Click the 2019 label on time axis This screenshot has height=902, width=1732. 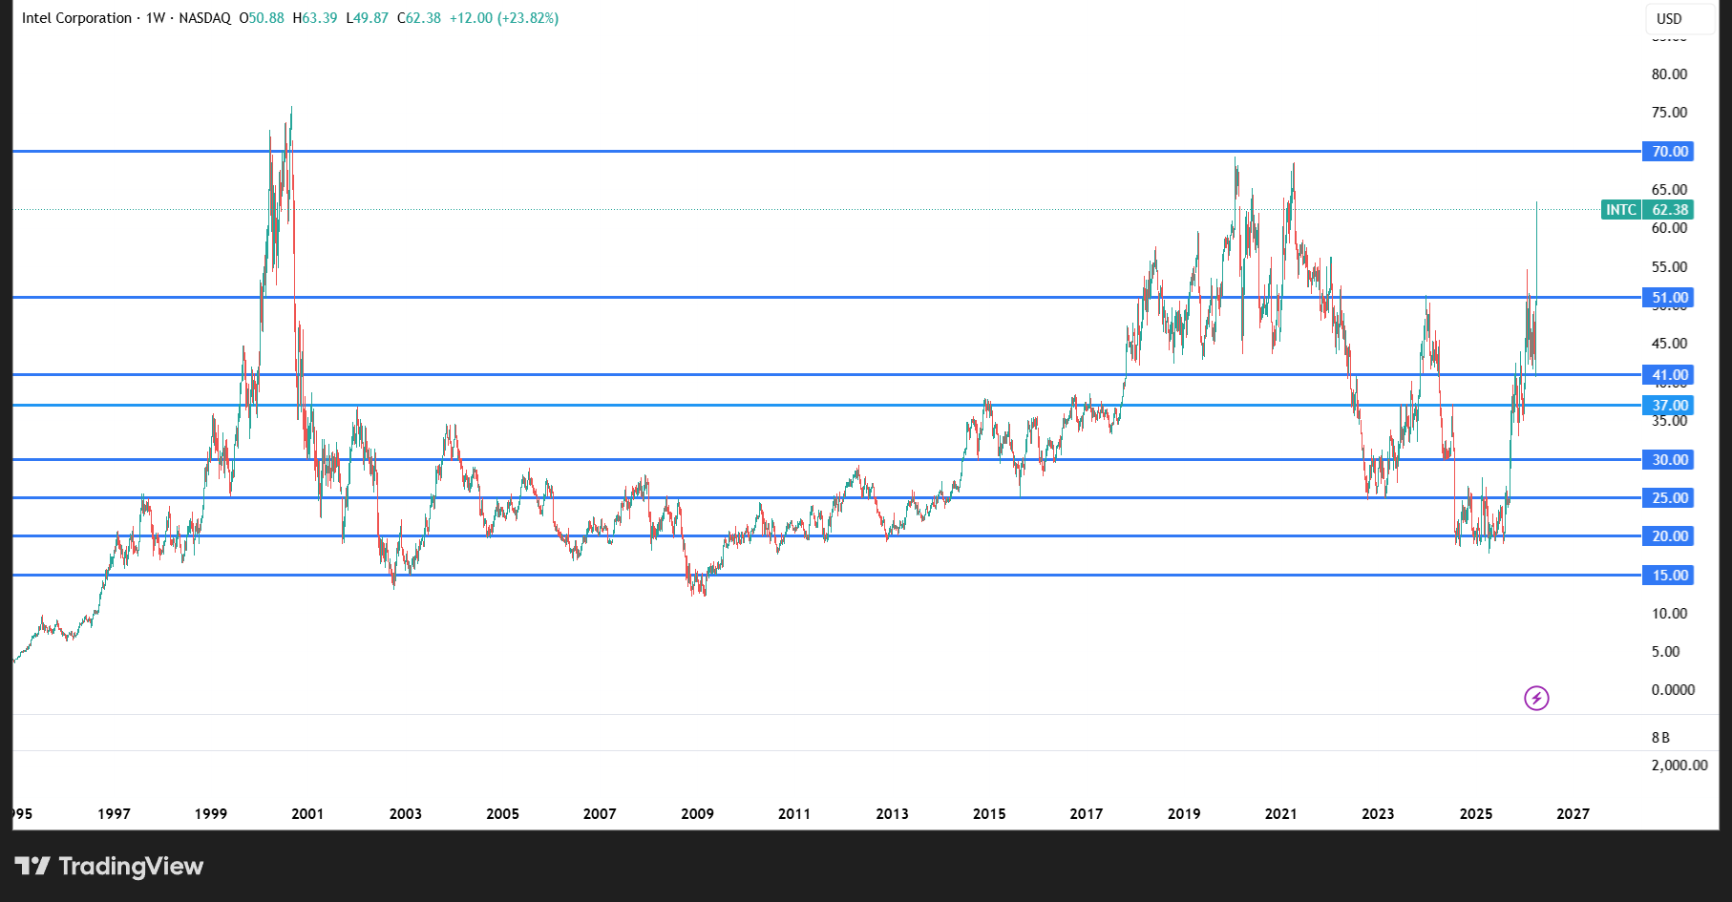tap(1184, 813)
